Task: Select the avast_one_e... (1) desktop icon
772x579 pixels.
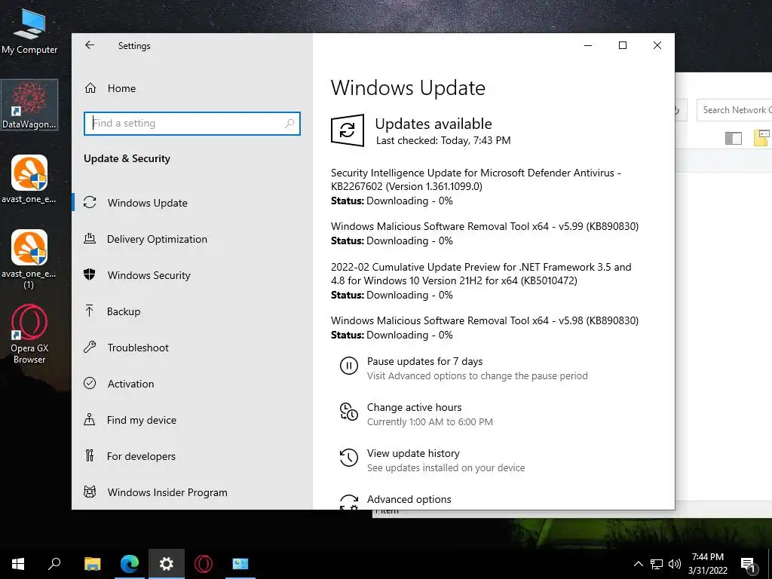Action: 29,259
